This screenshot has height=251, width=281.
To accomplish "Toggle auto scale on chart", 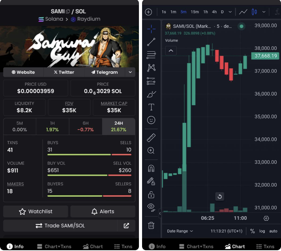I will [x=273, y=231].
